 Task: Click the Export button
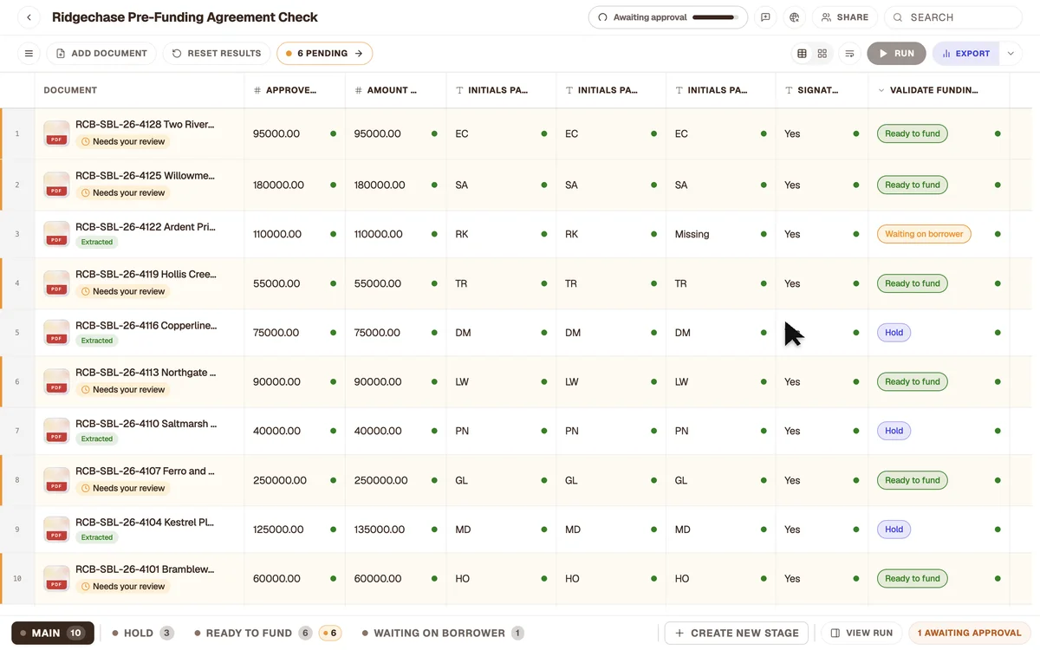[966, 54]
